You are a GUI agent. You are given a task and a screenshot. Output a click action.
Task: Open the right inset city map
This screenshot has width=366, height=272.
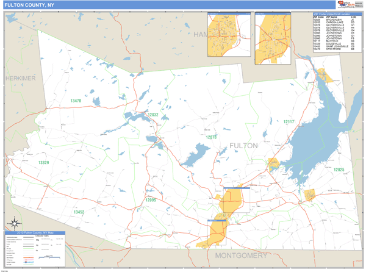(x=273, y=35)
